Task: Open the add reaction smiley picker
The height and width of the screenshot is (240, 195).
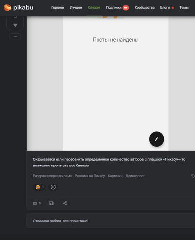Action: (x=53, y=187)
